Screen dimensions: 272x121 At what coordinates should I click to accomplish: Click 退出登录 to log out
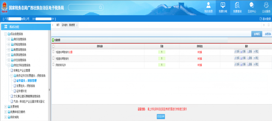click(x=265, y=19)
